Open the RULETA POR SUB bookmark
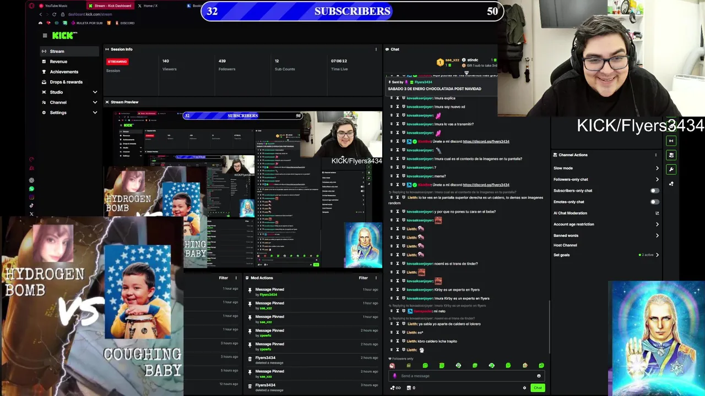This screenshot has height=396, width=705. click(x=87, y=23)
